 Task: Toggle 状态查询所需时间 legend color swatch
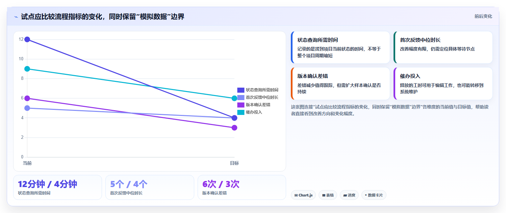point(241,90)
